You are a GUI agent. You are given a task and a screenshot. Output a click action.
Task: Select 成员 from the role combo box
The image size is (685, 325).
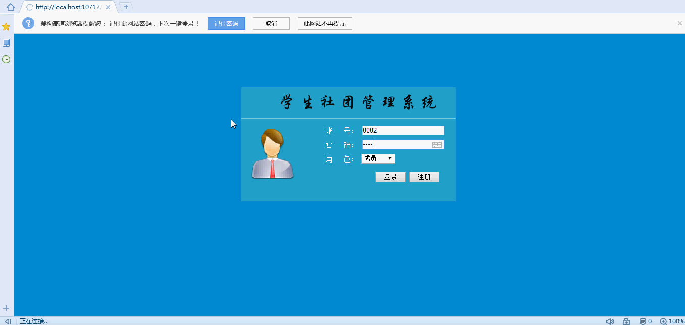coord(374,158)
